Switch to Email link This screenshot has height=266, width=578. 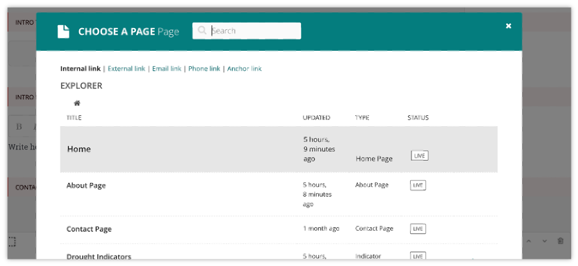click(167, 69)
